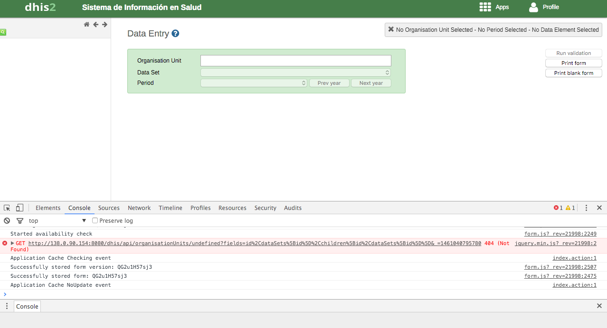The width and height of the screenshot is (607, 328).
Task: Click the console filter funnel icon
Action: point(20,221)
